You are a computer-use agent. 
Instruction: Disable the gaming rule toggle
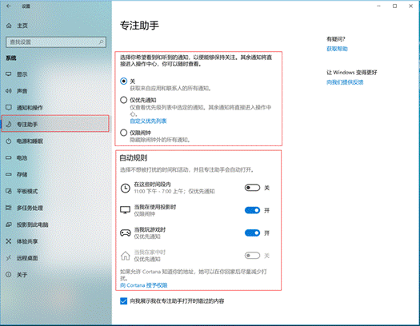pyautogui.click(x=252, y=233)
